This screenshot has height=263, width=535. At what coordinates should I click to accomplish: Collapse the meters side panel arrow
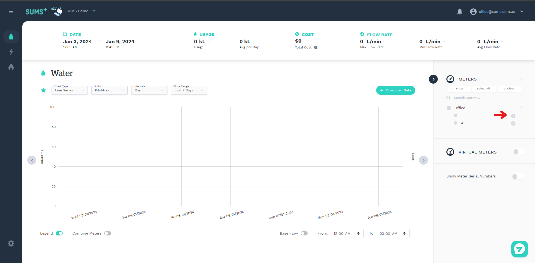[433, 79]
